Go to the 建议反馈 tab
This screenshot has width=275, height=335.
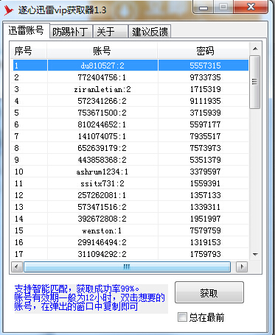150,32
